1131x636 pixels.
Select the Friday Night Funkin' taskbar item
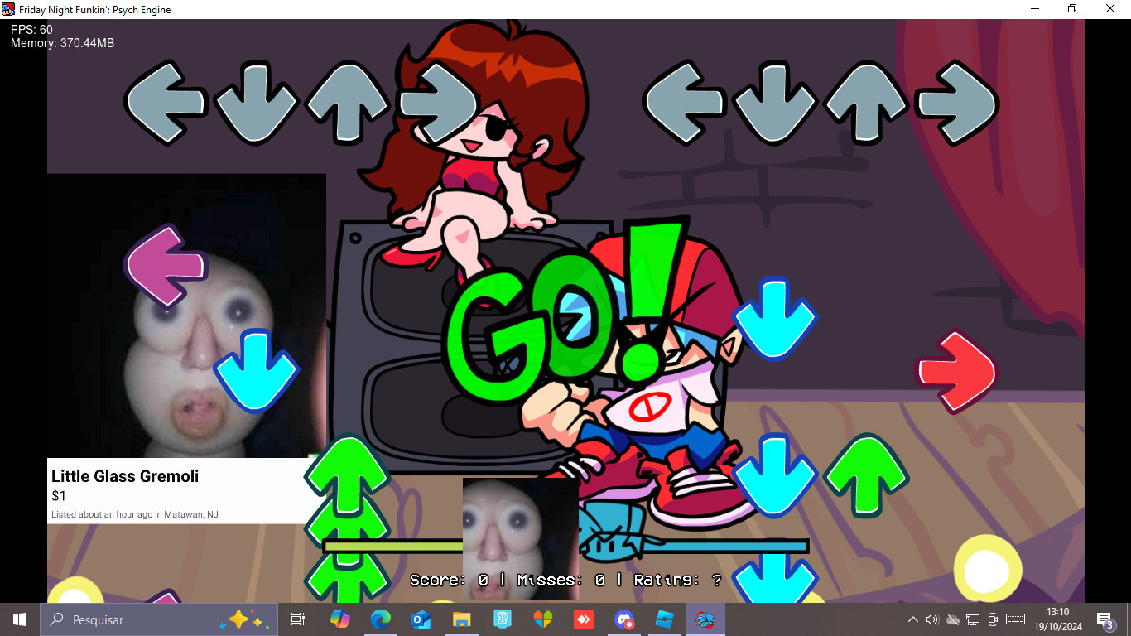click(x=705, y=619)
